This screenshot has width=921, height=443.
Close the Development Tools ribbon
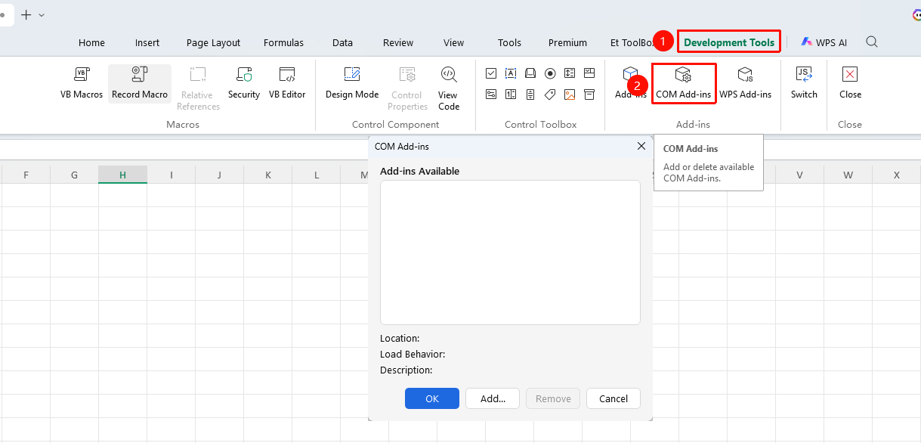850,83
